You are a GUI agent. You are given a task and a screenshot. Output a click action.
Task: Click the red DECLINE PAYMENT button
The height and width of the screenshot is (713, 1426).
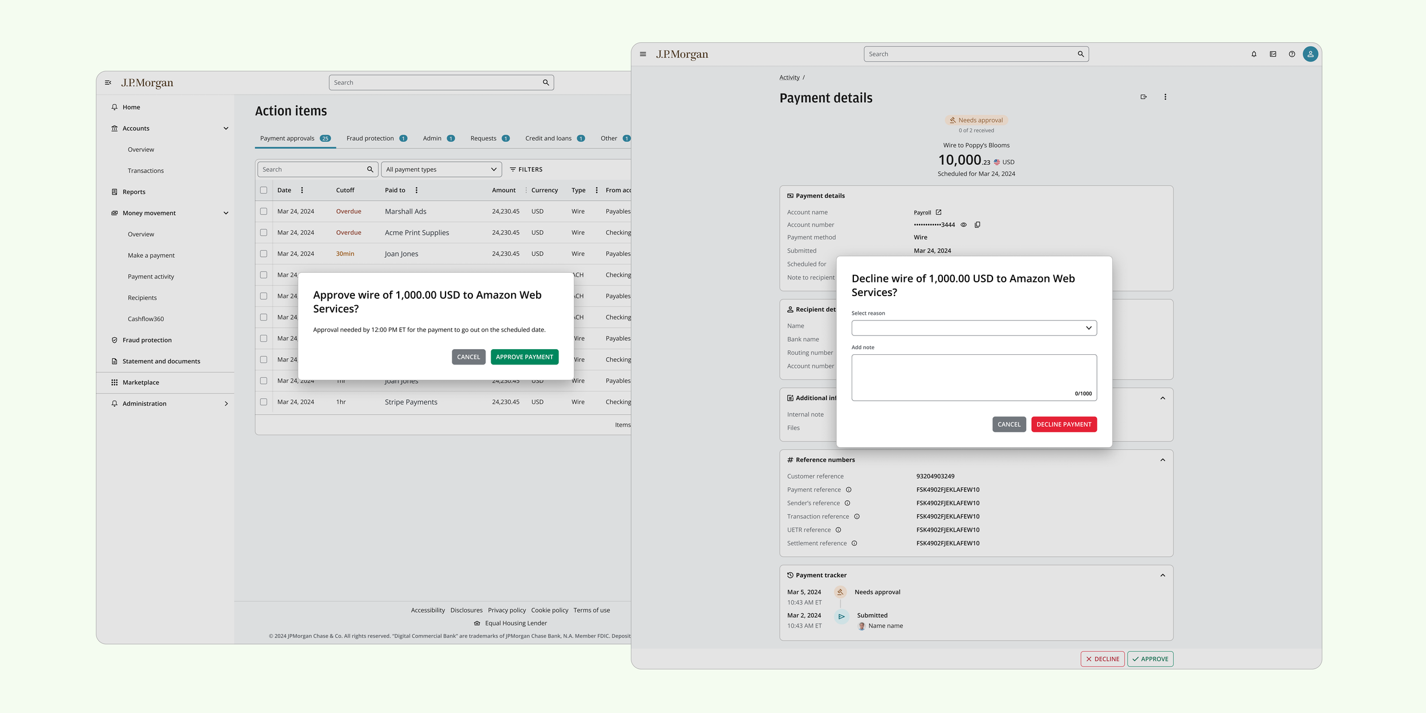pyautogui.click(x=1063, y=424)
